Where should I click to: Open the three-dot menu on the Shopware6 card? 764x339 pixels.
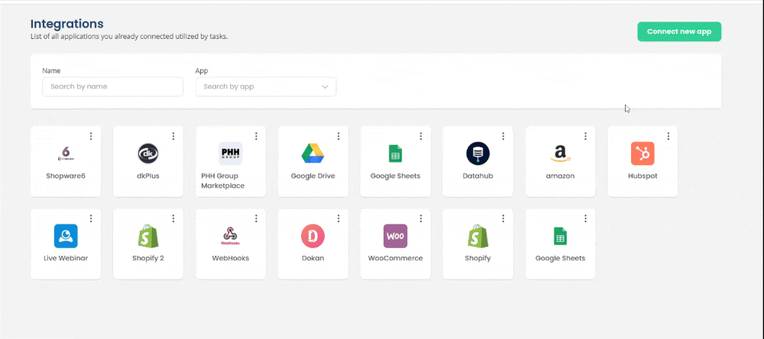(91, 137)
